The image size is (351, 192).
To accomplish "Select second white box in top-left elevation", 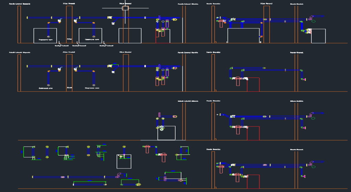I will (x=90, y=36).
